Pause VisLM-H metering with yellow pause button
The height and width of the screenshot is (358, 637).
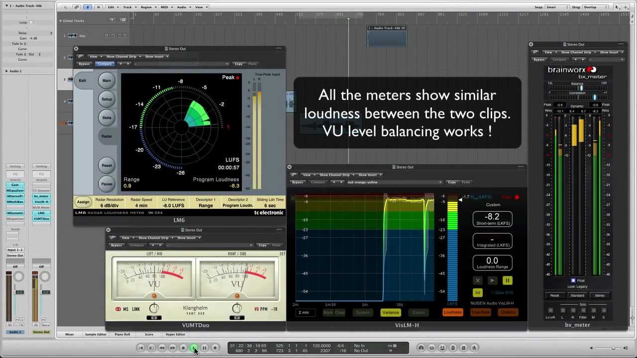pos(507,281)
